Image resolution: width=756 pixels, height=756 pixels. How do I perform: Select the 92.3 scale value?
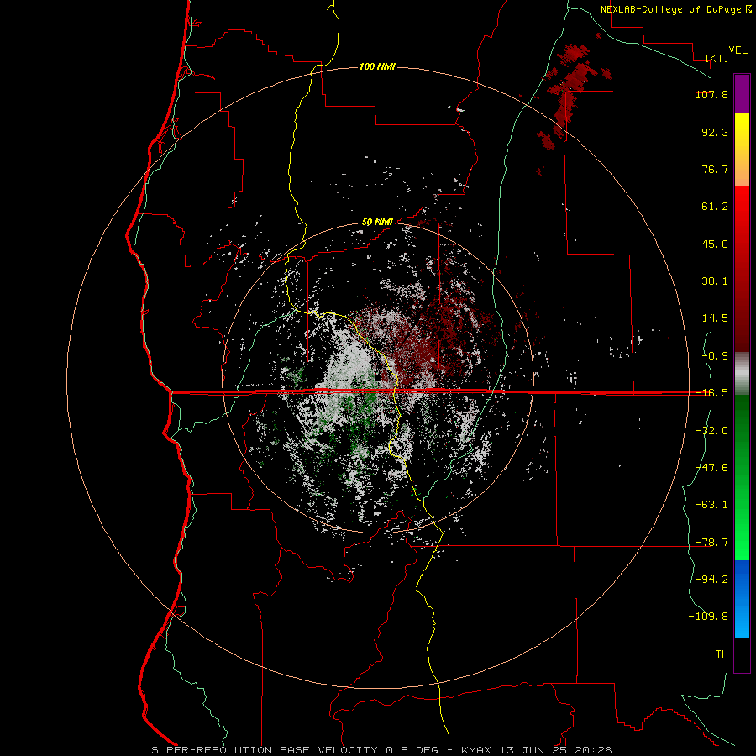pyautogui.click(x=715, y=132)
